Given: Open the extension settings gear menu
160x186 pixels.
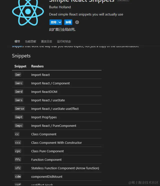Looking at the screenshot, I should point(77,22).
